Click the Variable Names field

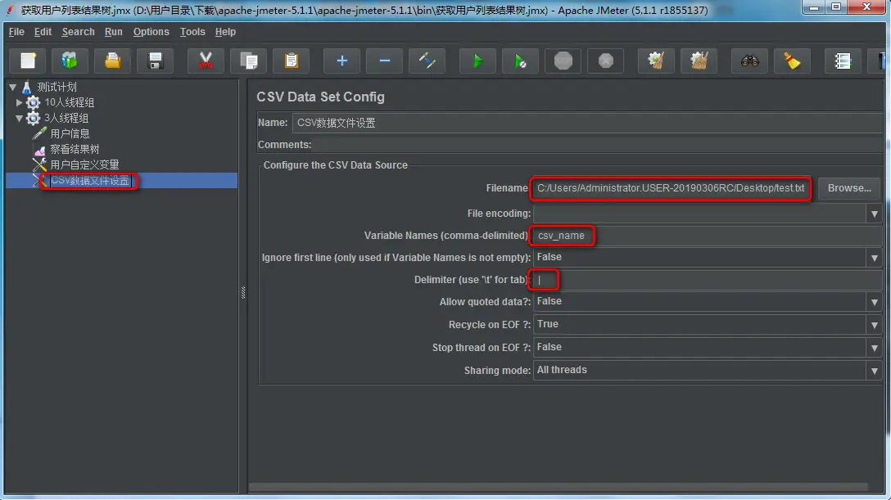tap(708, 236)
